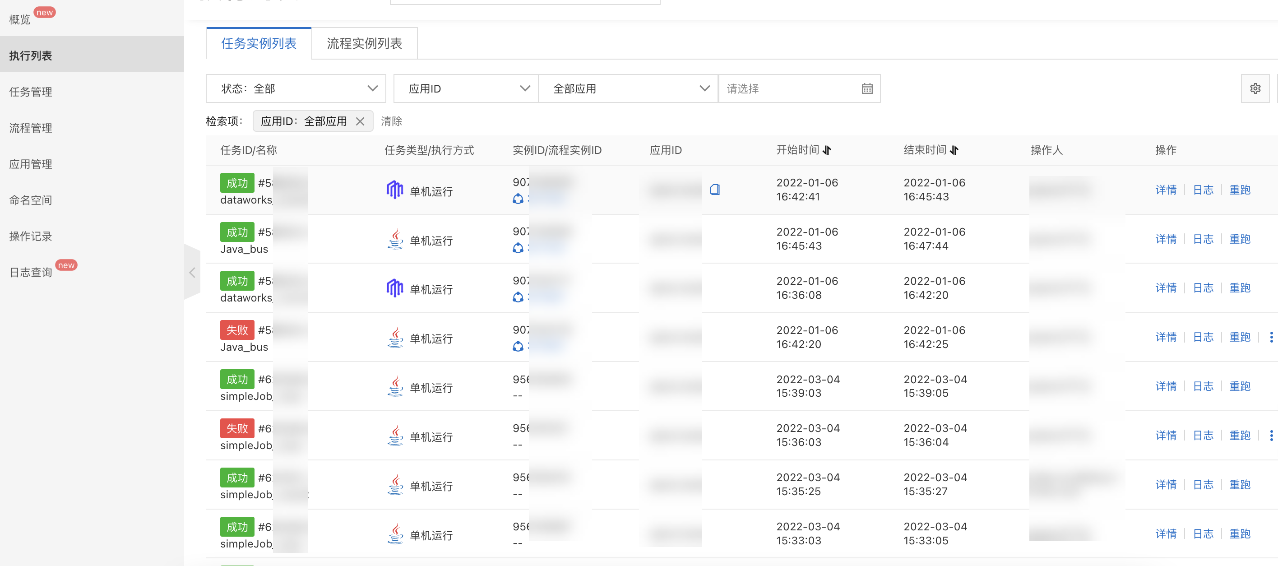
Task: Open more actions for failed Java_bus row
Action: click(1271, 337)
